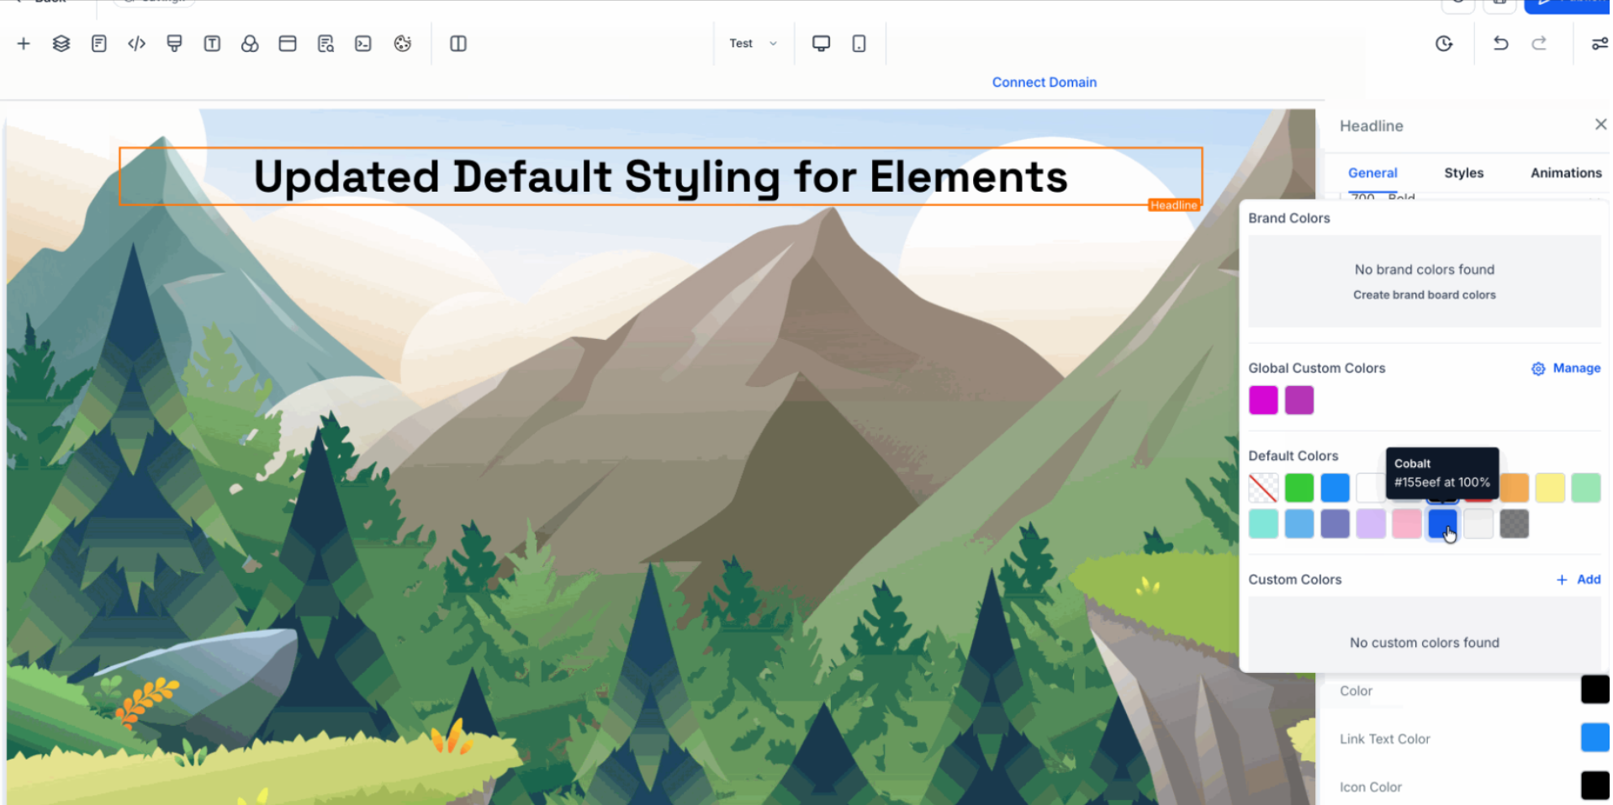Screen dimensions: 1613x805
Task: Open the Test dropdown
Action: (x=753, y=44)
